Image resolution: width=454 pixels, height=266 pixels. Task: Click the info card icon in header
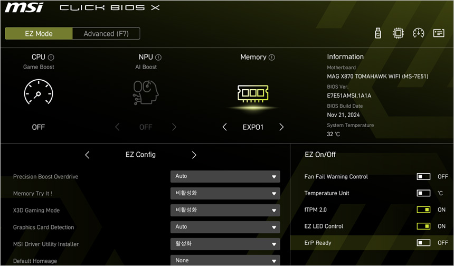(439, 33)
